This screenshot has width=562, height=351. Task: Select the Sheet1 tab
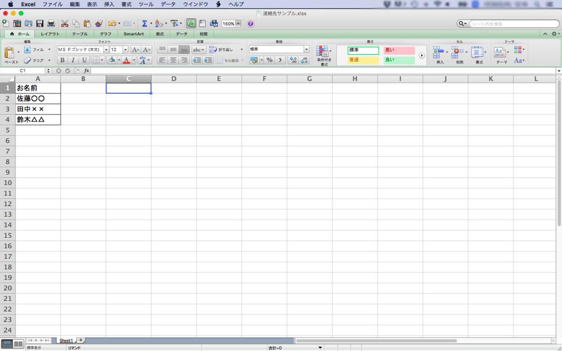(66, 340)
